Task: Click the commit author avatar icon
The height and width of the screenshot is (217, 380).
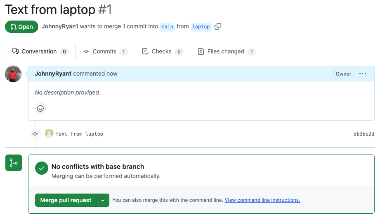Action: tap(49, 134)
